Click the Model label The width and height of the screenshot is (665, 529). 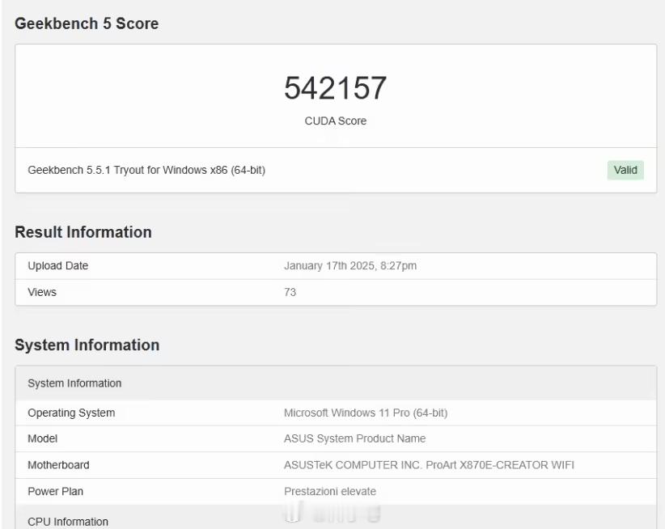42,438
